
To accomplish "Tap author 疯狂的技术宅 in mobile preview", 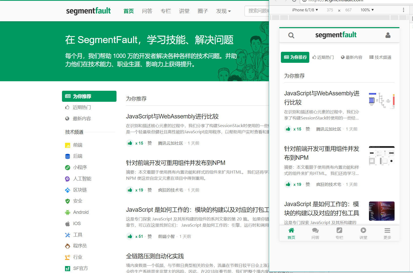I will tap(329, 184).
